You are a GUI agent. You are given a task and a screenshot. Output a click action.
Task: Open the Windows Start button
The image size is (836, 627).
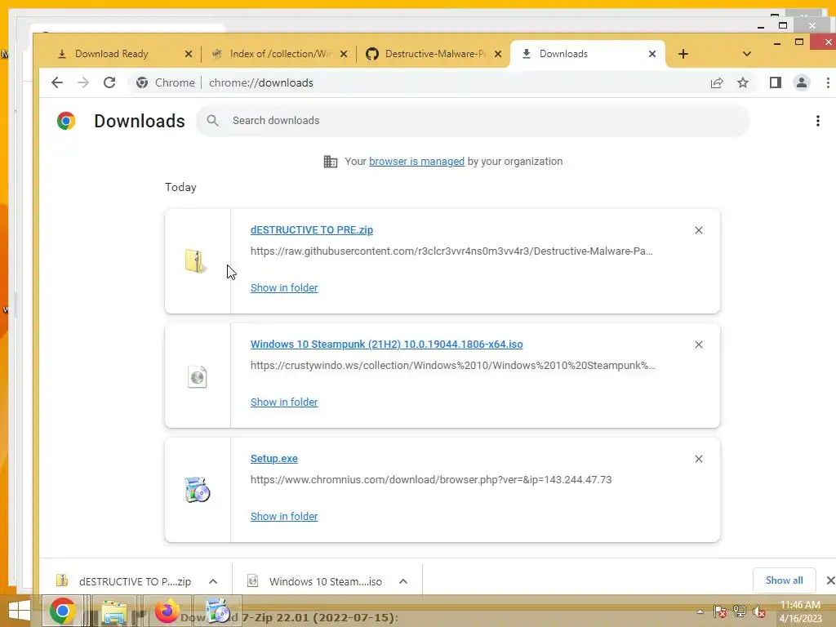[20, 611]
